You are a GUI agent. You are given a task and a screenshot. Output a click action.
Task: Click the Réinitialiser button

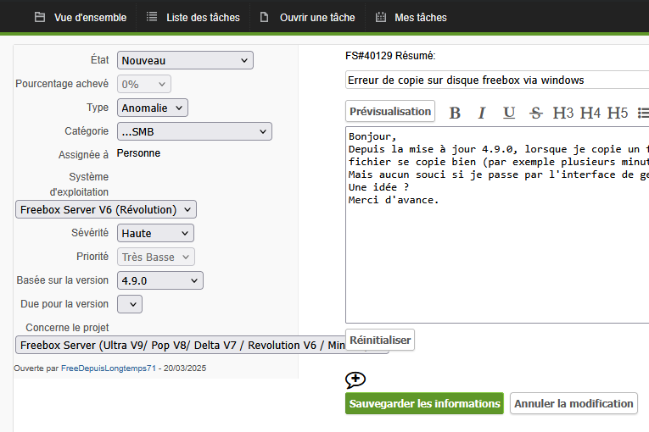pyautogui.click(x=380, y=340)
